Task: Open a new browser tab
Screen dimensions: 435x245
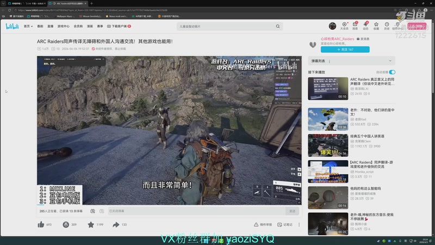Action: point(91,3)
